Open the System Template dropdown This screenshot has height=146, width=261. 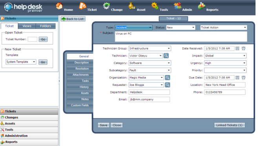pyautogui.click(x=21, y=62)
